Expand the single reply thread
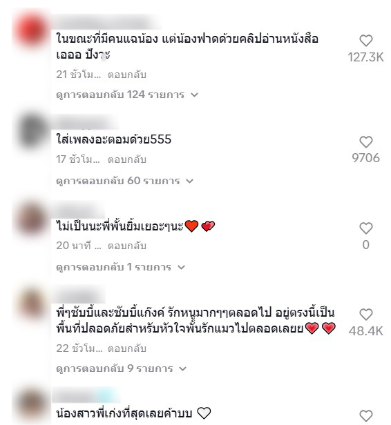The height and width of the screenshot is (425, 391). point(120,267)
